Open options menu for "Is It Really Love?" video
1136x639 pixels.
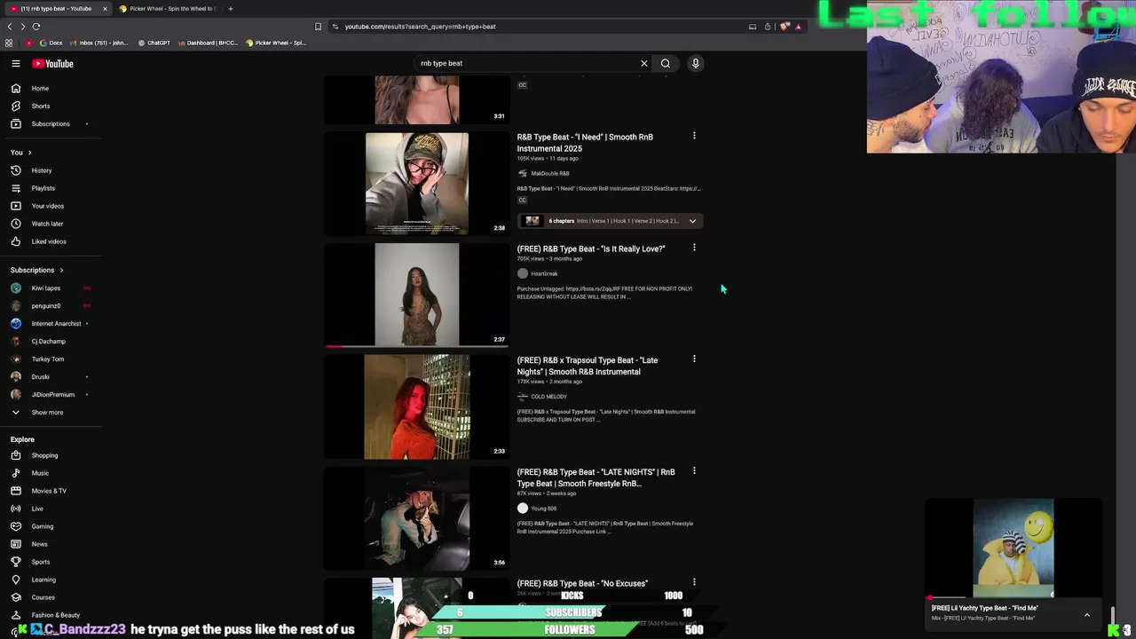[x=694, y=248]
